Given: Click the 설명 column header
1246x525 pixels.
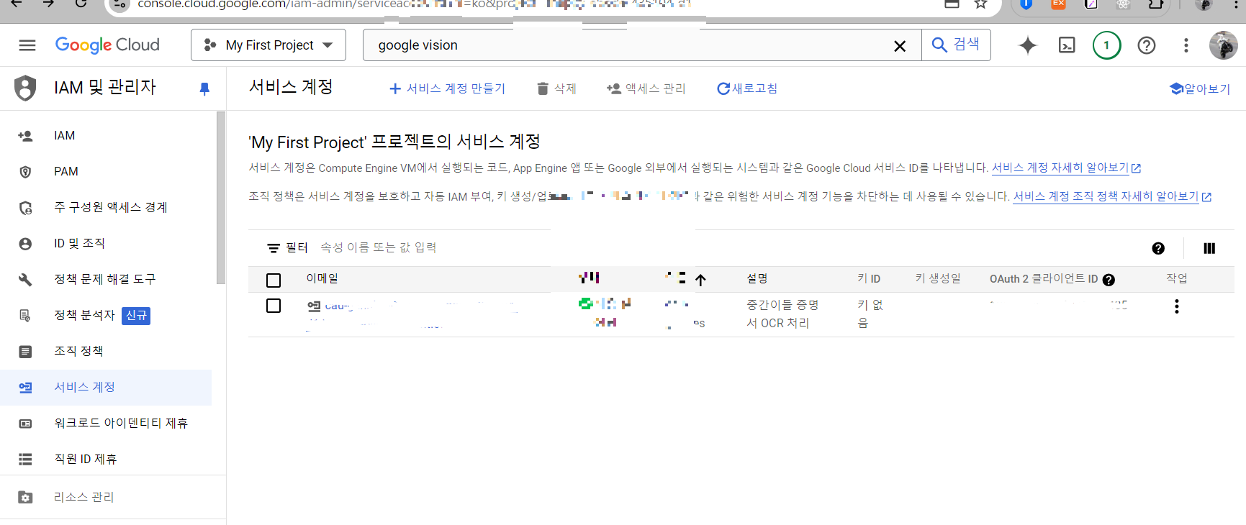Looking at the screenshot, I should tap(757, 278).
